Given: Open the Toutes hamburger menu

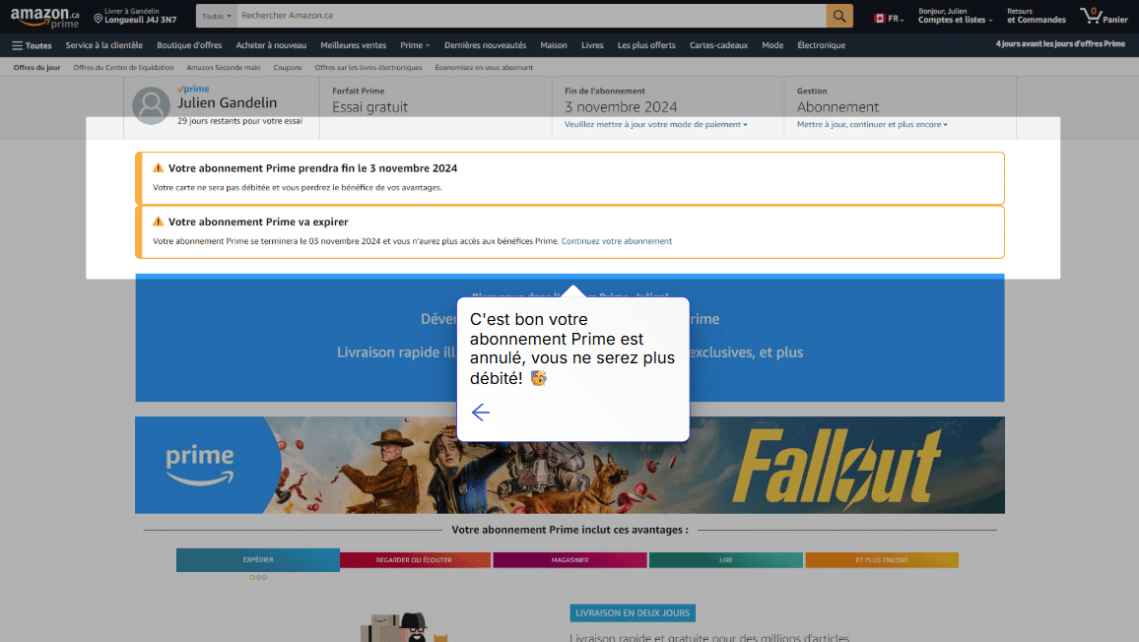Looking at the screenshot, I should [32, 45].
